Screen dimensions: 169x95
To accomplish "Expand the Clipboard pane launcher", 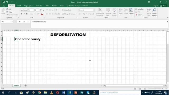I will tap(18, 18).
